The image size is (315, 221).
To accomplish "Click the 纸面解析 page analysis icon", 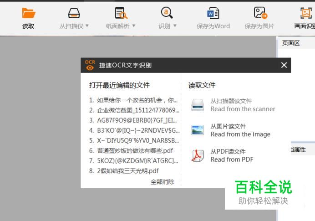I will 121,13.
